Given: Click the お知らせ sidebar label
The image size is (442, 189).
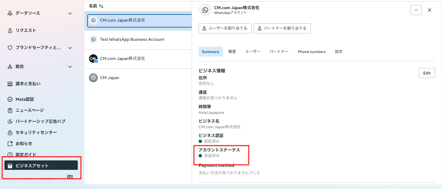Looking at the screenshot, I should click(x=24, y=144).
